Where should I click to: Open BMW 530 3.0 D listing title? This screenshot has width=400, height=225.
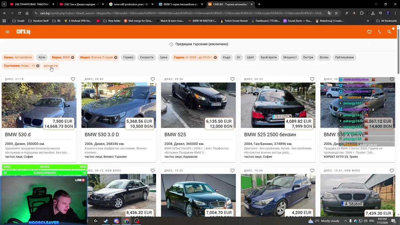102,135
